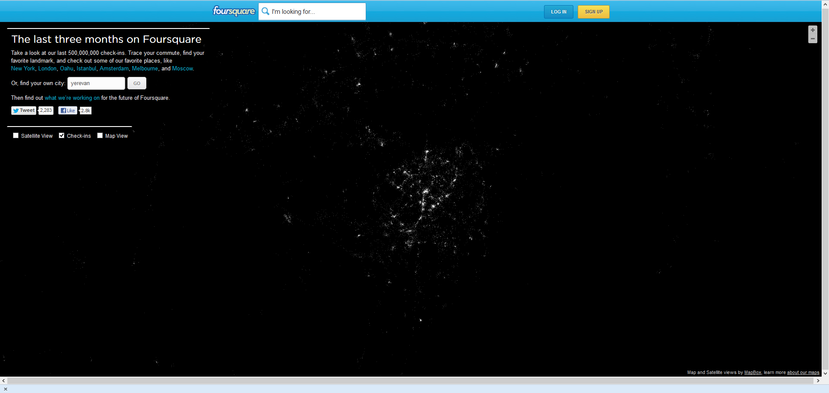Viewport: 829px width, 393px height.
Task: Click the Facebook like count 2.8k
Action: (x=85, y=111)
